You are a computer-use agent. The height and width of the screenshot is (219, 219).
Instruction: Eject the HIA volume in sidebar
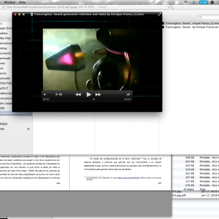pyautogui.click(x=28, y=129)
